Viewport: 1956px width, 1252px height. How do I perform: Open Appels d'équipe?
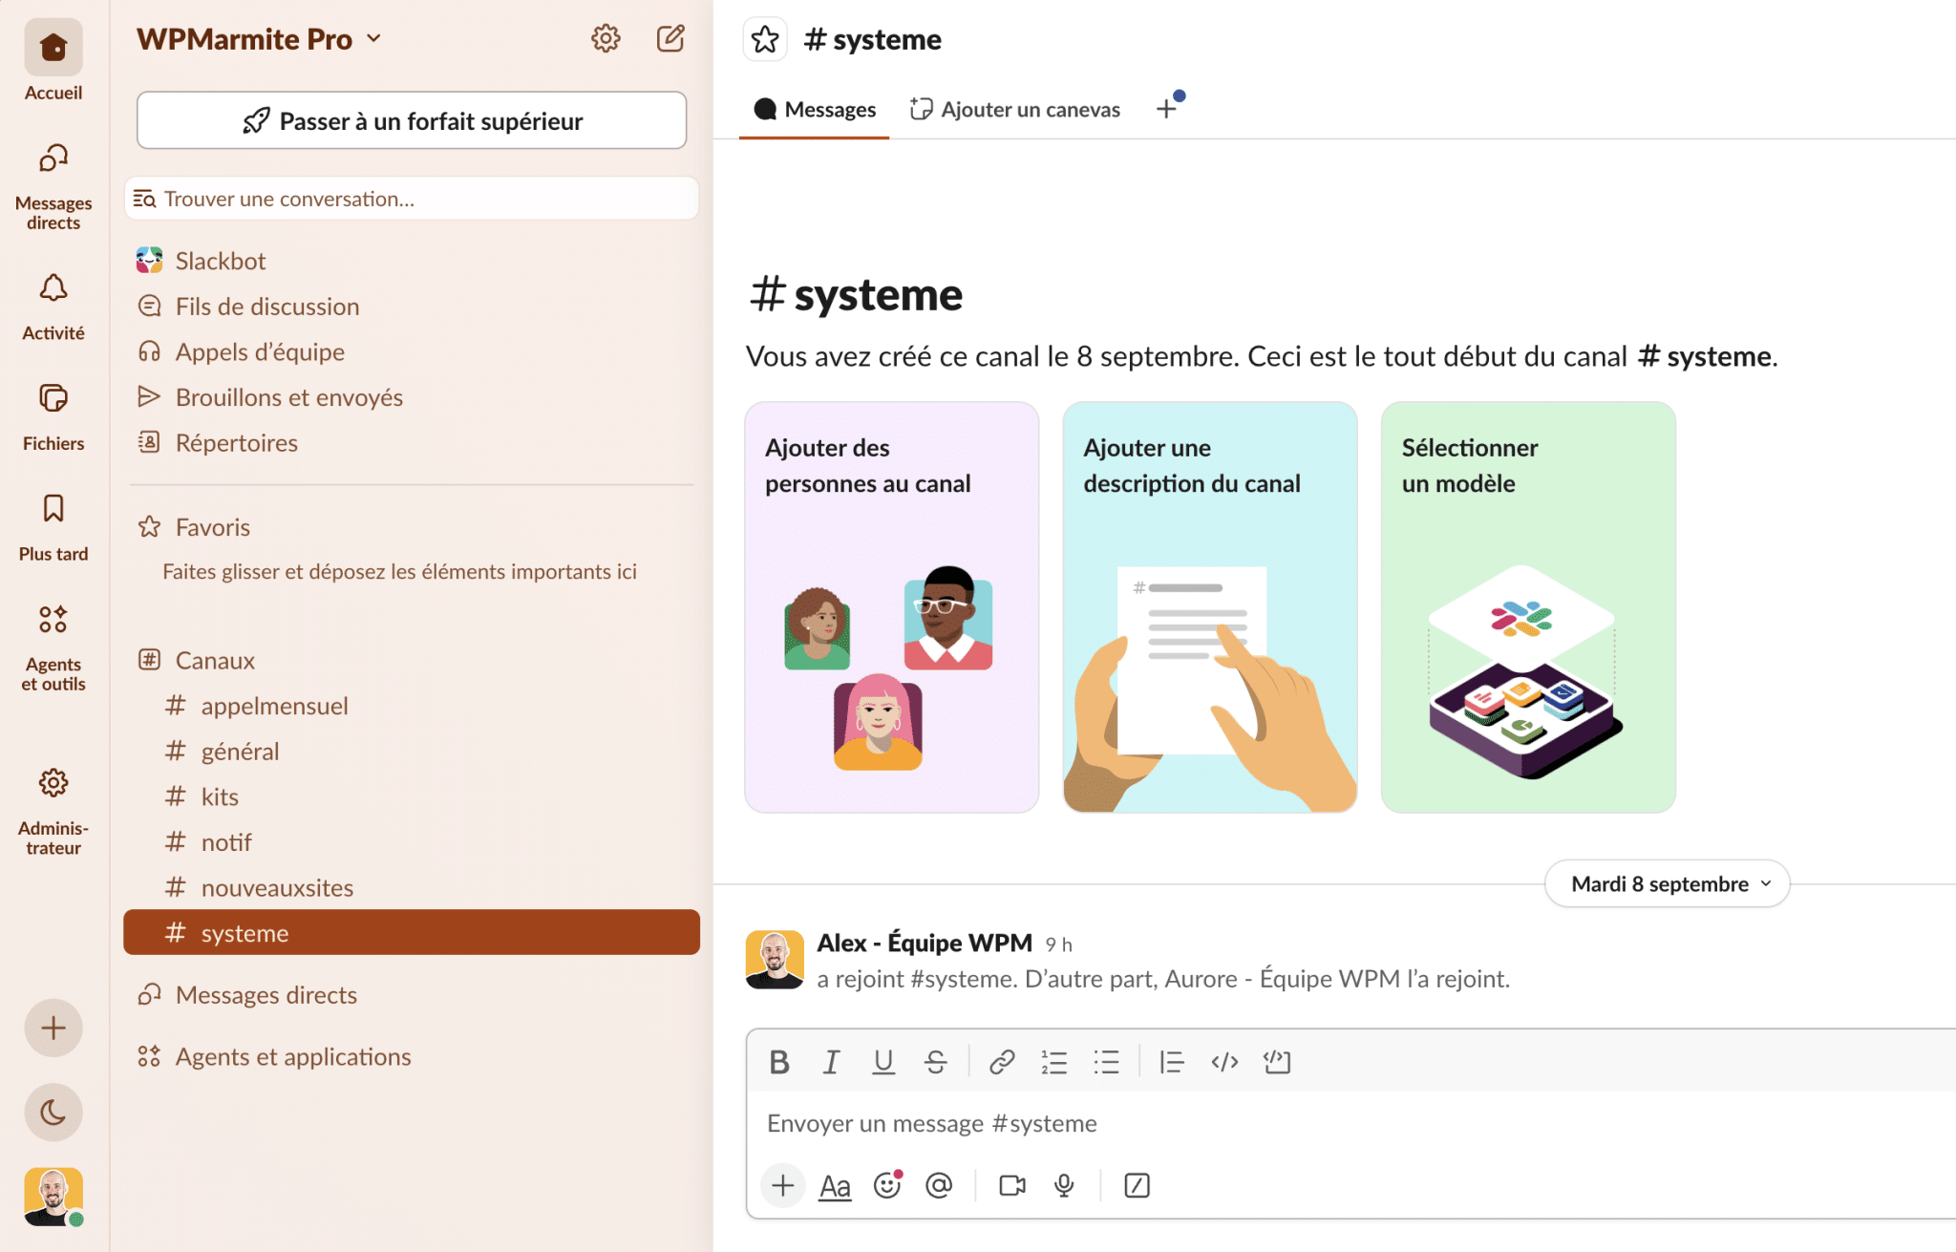pos(412,351)
